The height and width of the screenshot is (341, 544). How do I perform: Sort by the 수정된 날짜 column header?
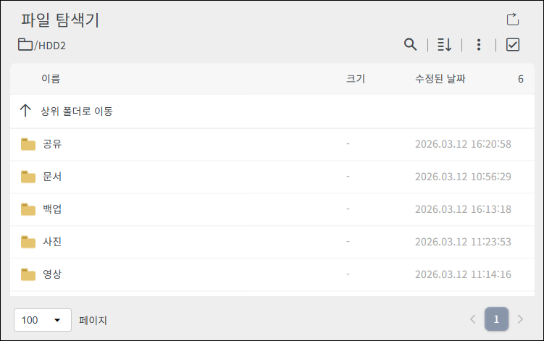point(440,79)
